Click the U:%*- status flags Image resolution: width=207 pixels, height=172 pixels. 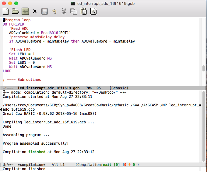[8, 165]
